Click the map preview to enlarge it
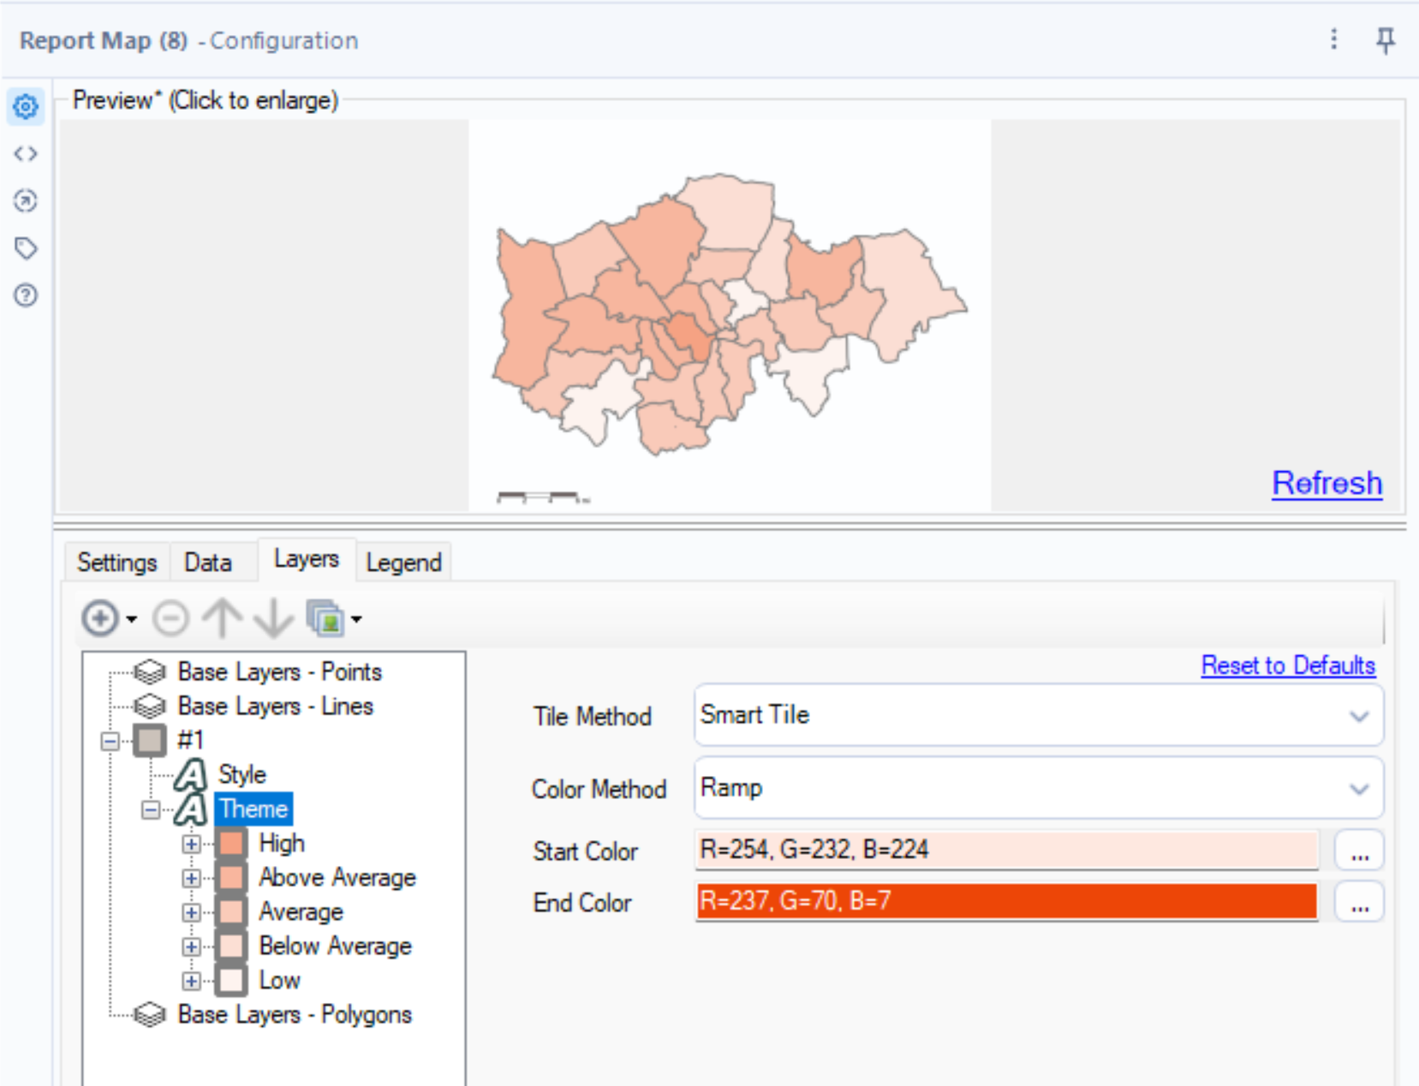1419x1086 pixels. [728, 308]
